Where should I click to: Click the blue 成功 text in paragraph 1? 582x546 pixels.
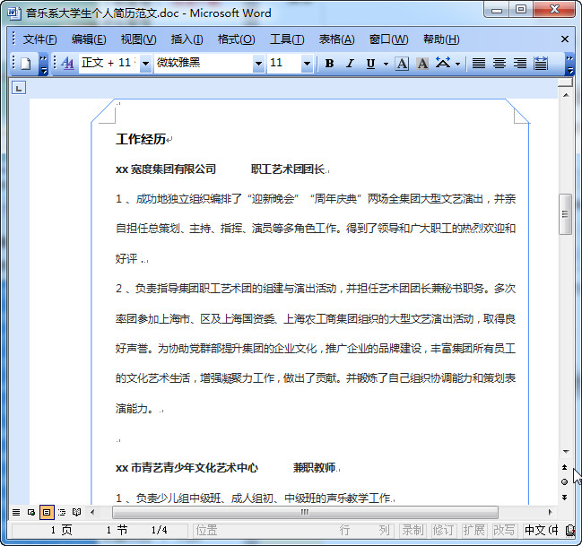146,199
